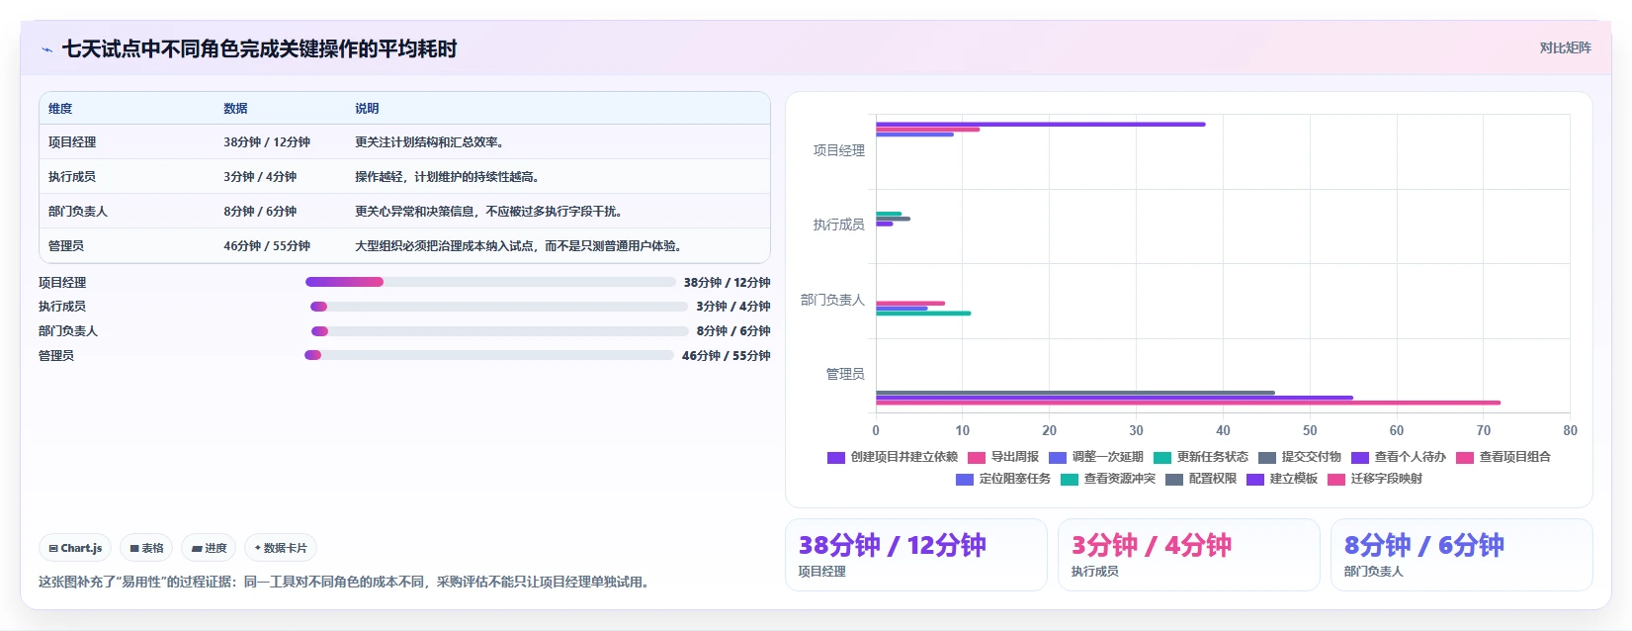The width and height of the screenshot is (1632, 631).
Task: Click 管理员 label on chart axis
Action: click(x=845, y=374)
